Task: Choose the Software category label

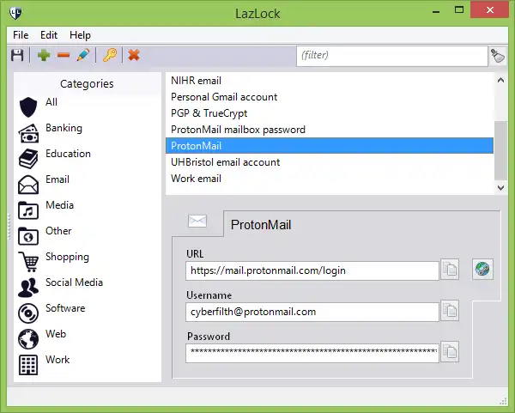Action: tap(65, 308)
